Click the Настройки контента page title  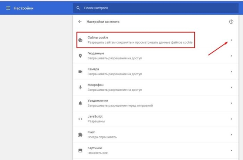103,22
